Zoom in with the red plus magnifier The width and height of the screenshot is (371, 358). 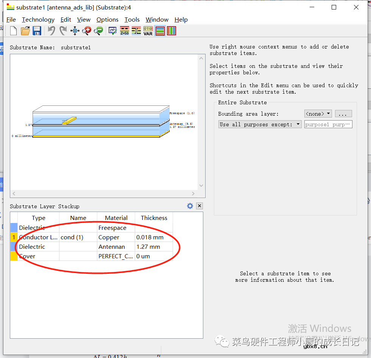click(x=87, y=31)
